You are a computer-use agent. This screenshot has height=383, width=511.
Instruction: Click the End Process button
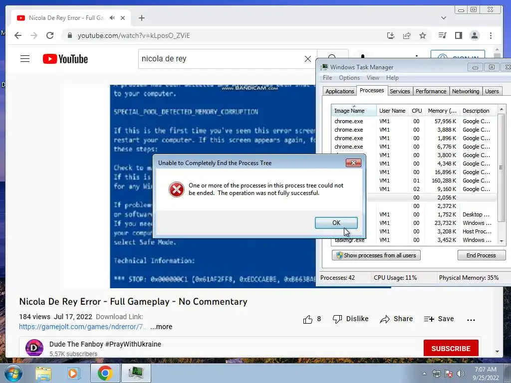482,255
